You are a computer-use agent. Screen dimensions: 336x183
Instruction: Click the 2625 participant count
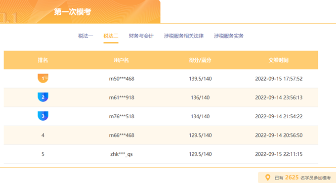click(292, 178)
